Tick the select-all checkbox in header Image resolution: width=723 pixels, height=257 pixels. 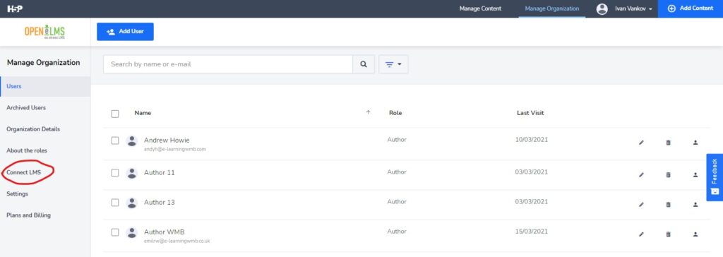pos(115,114)
